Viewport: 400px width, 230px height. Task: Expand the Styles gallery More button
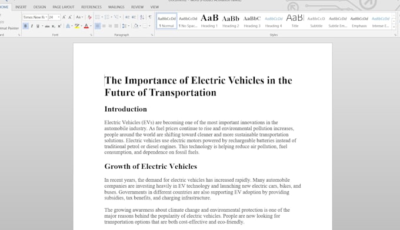394,27
